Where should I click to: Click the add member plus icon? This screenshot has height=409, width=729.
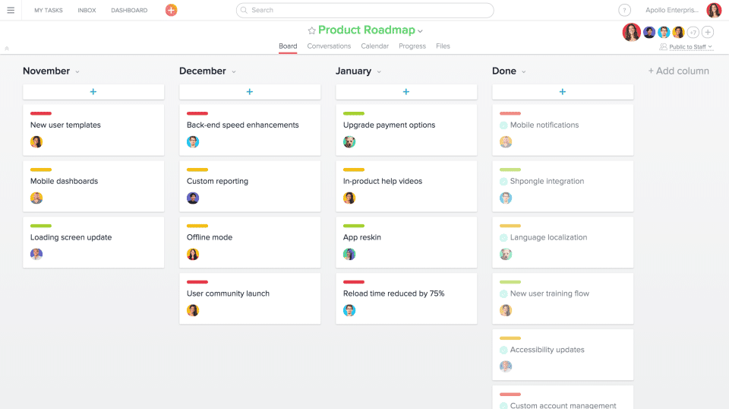click(708, 32)
